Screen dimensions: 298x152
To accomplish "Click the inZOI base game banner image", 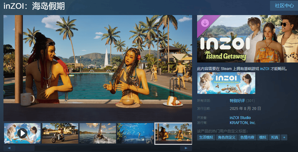I will 226,83.
